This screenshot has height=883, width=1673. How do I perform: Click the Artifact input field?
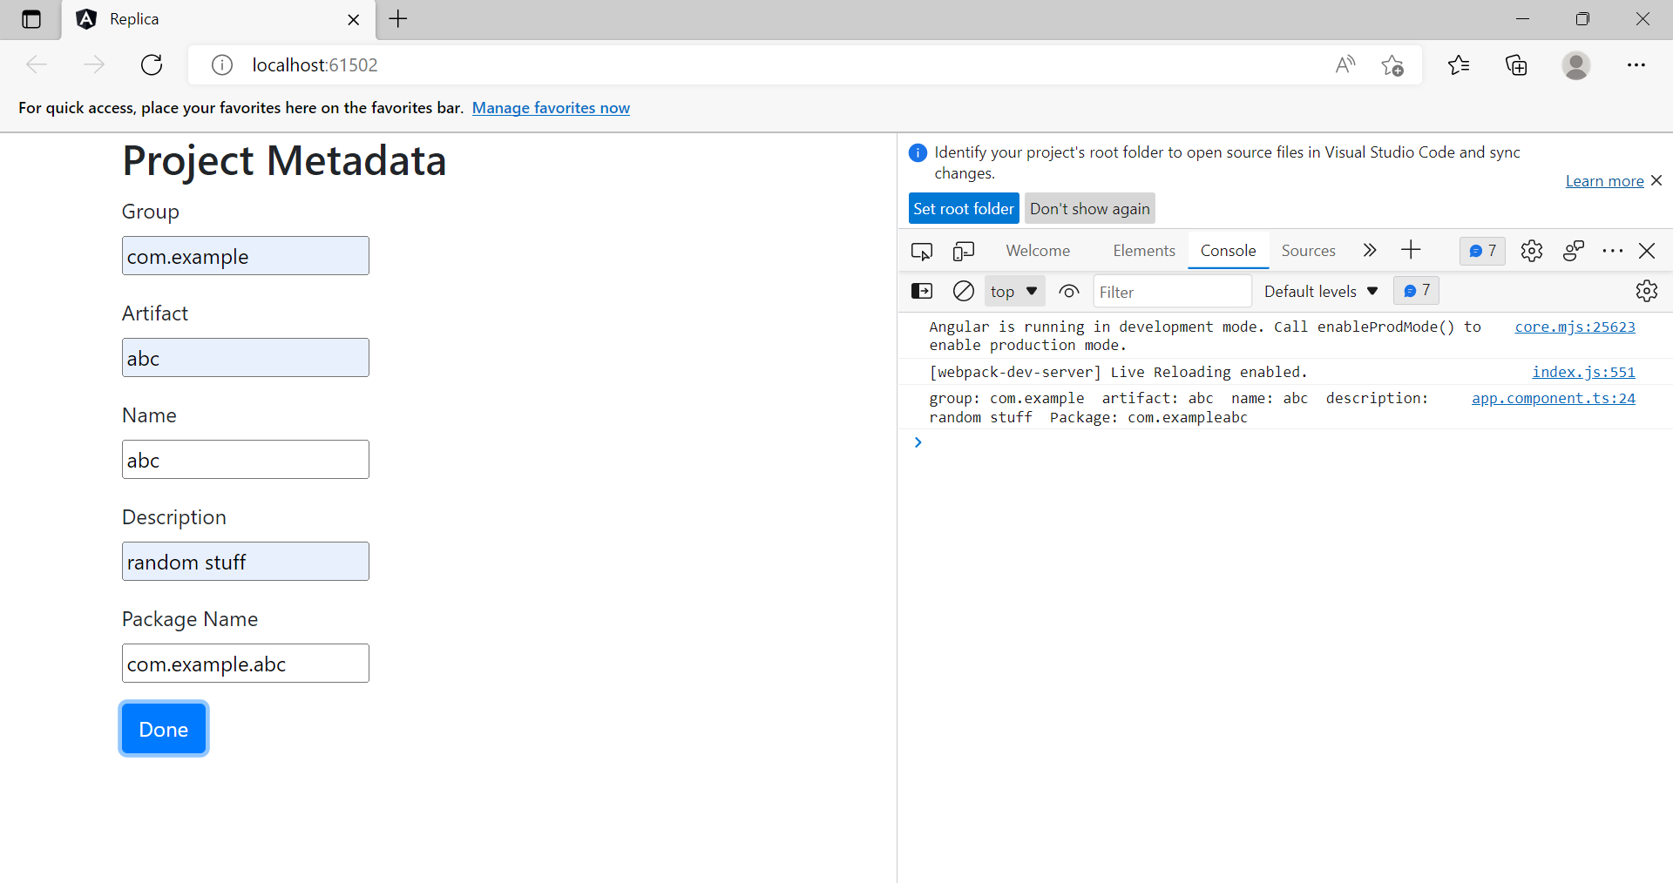point(246,358)
